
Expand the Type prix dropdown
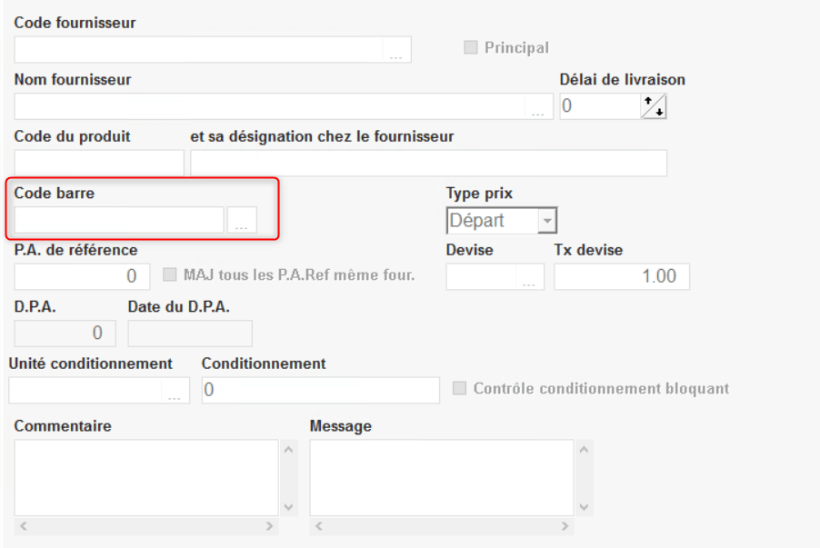click(546, 221)
